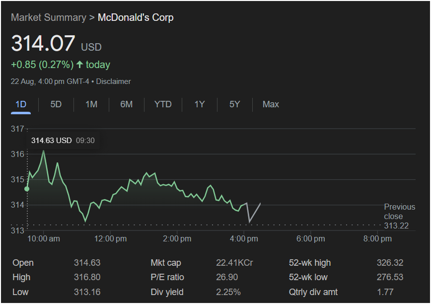The image size is (431, 304).
Task: Click the Div yield value 2.25%
Action: 228,292
